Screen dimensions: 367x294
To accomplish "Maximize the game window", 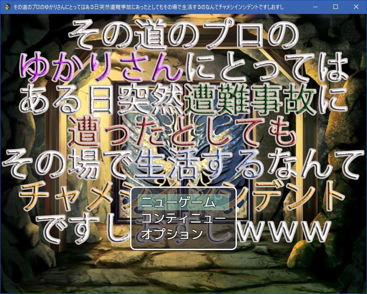I will pyautogui.click(x=336, y=7).
